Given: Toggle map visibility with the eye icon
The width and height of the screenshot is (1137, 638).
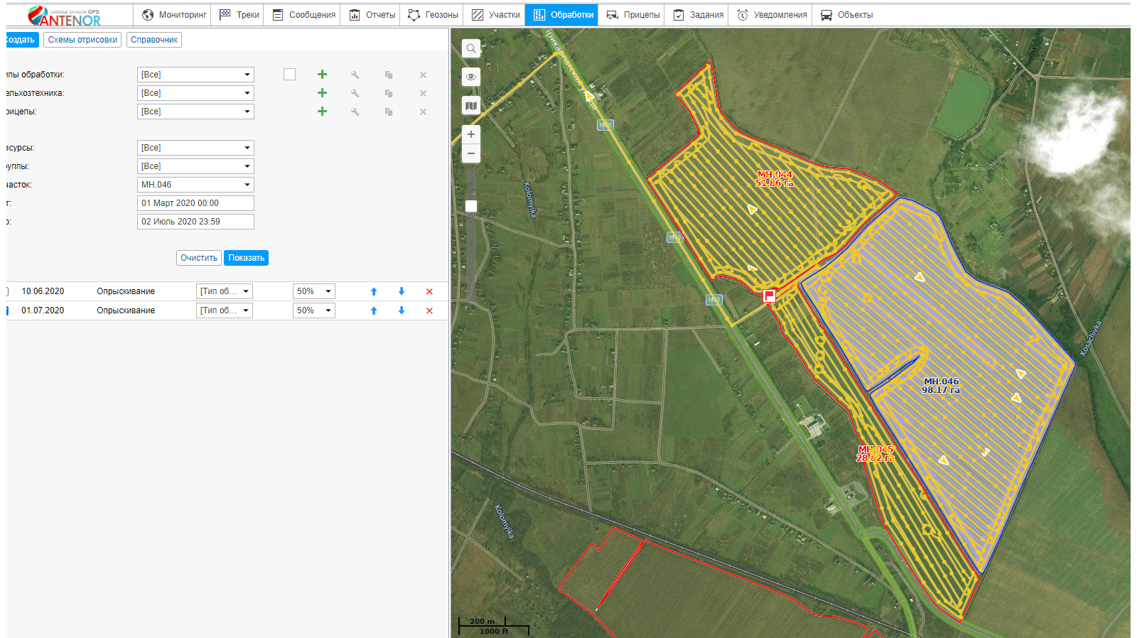Looking at the screenshot, I should click(x=470, y=77).
